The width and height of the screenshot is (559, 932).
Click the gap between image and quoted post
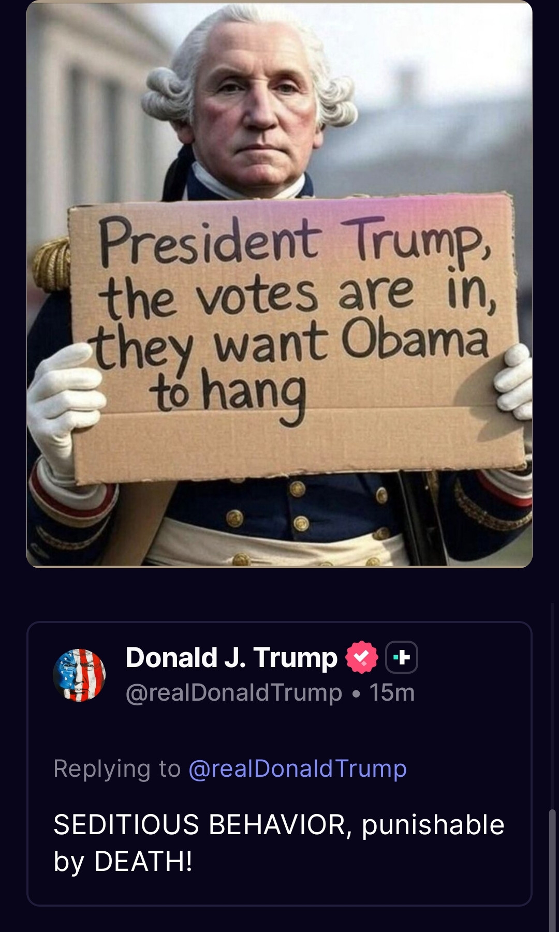pyautogui.click(x=279, y=595)
